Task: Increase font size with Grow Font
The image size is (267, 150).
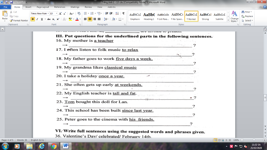Action: pos(60,14)
